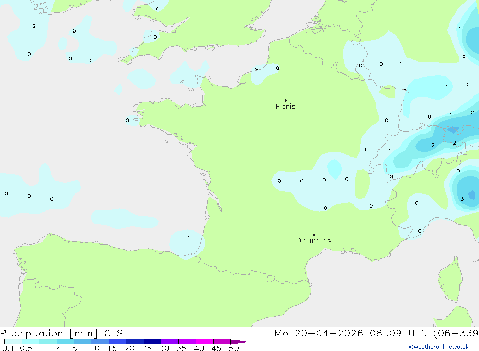The height and width of the screenshot is (351, 479).
Task: Click the forecast date '20-04-2026'
Action: tap(329, 333)
